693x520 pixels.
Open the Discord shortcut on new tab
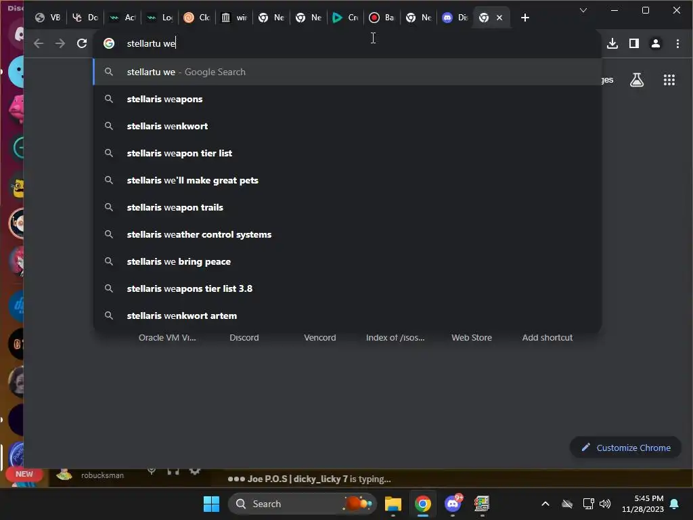244,337
